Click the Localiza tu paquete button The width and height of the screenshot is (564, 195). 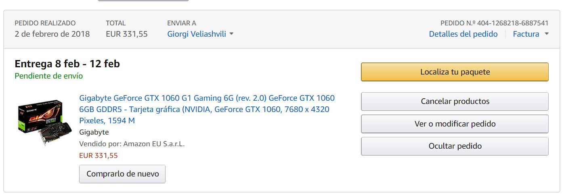[x=455, y=72]
